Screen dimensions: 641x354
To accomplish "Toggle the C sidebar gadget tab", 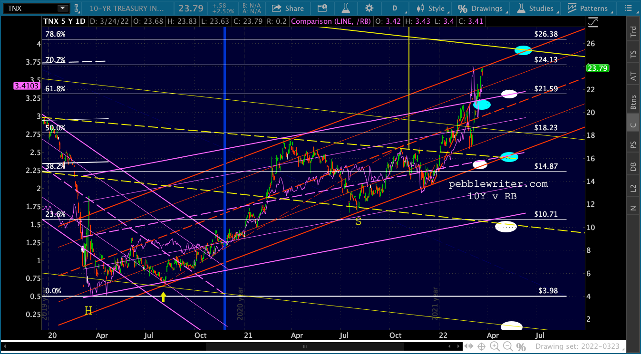I will click(x=633, y=124).
